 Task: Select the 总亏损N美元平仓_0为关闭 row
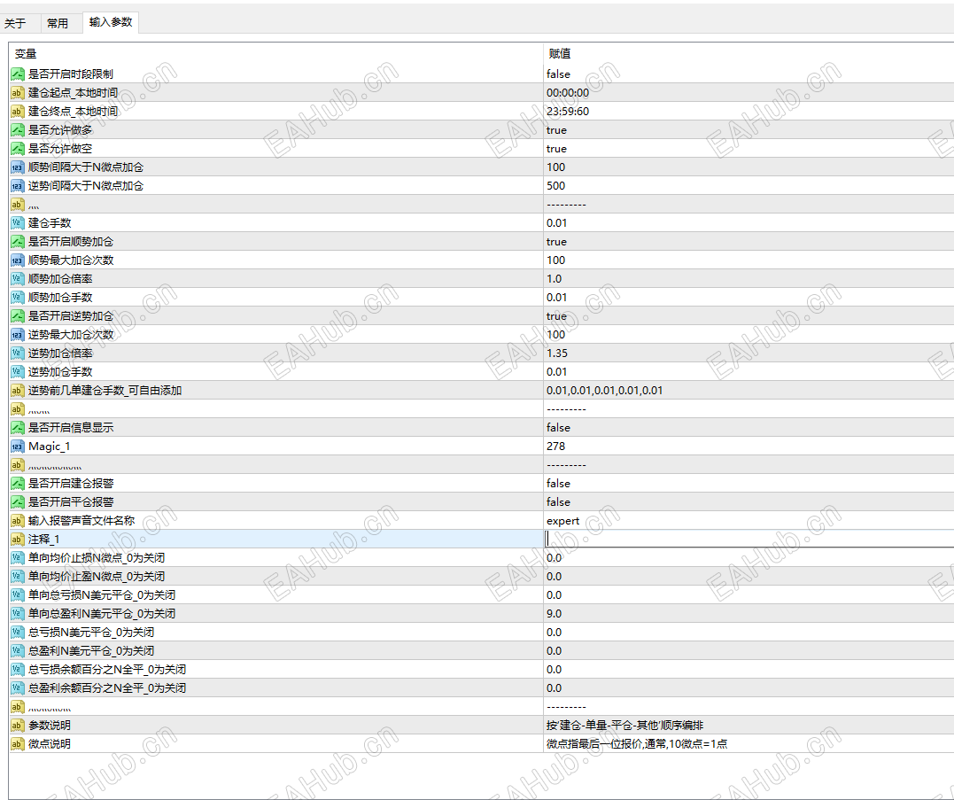[x=481, y=632]
